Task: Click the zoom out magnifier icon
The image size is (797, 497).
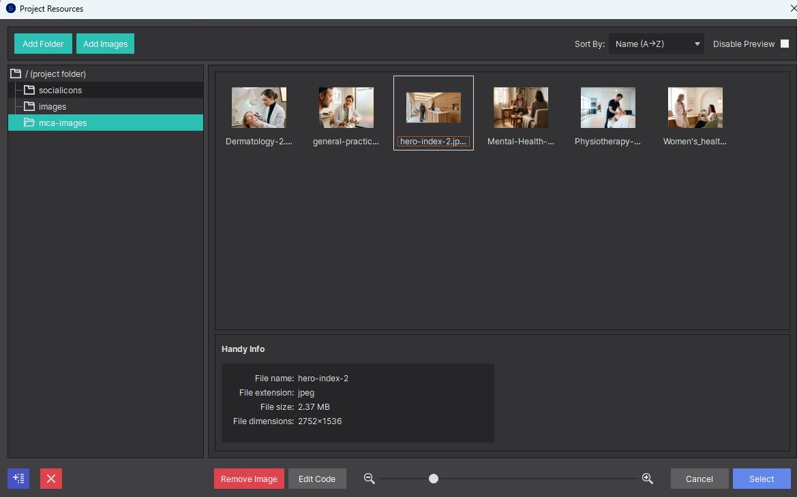Action: (x=370, y=478)
